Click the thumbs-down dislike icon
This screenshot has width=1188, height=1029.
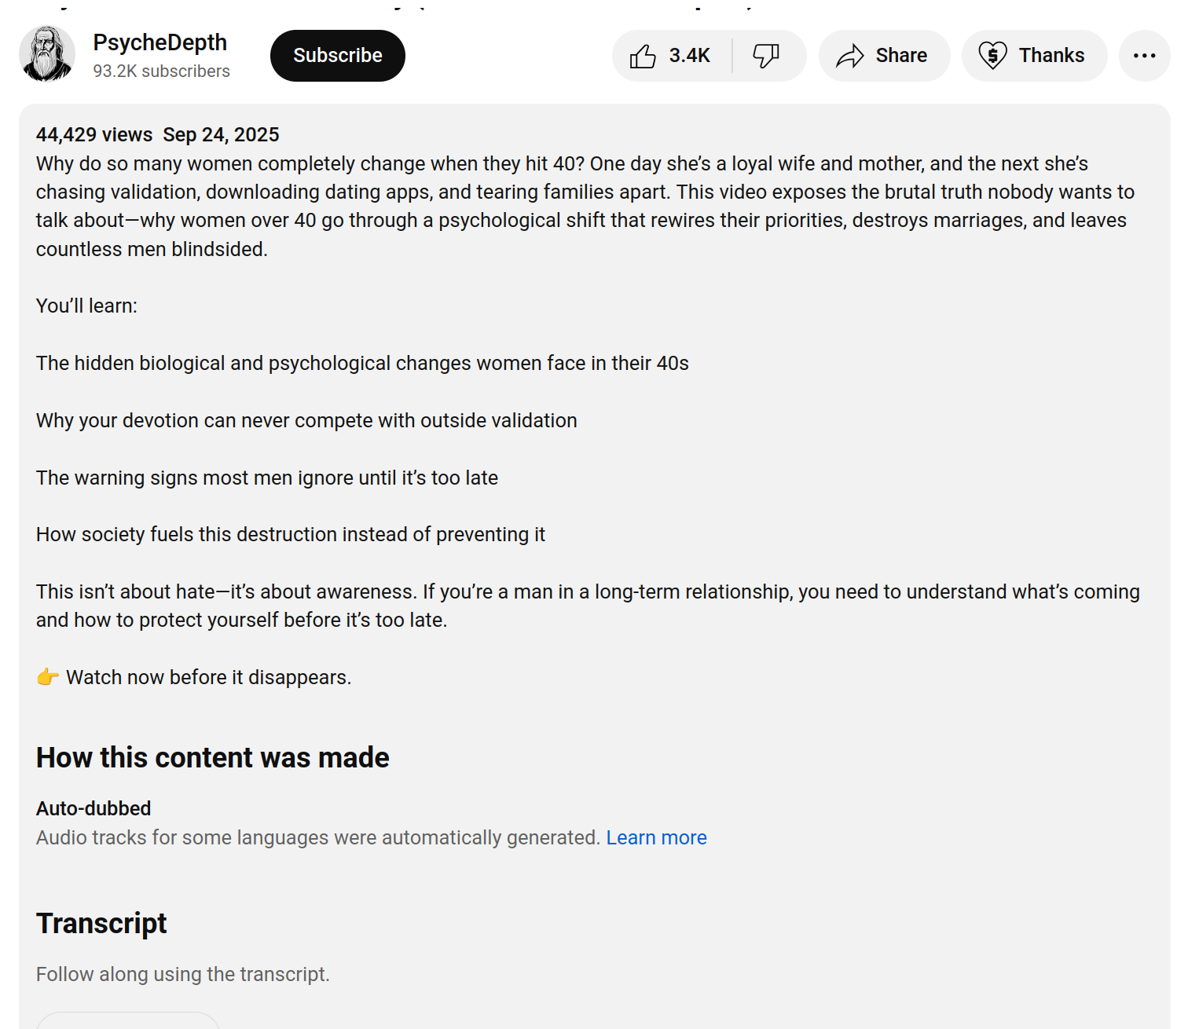tap(766, 56)
